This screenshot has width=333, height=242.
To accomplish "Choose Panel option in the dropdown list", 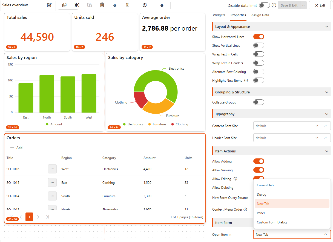I will tap(292, 213).
